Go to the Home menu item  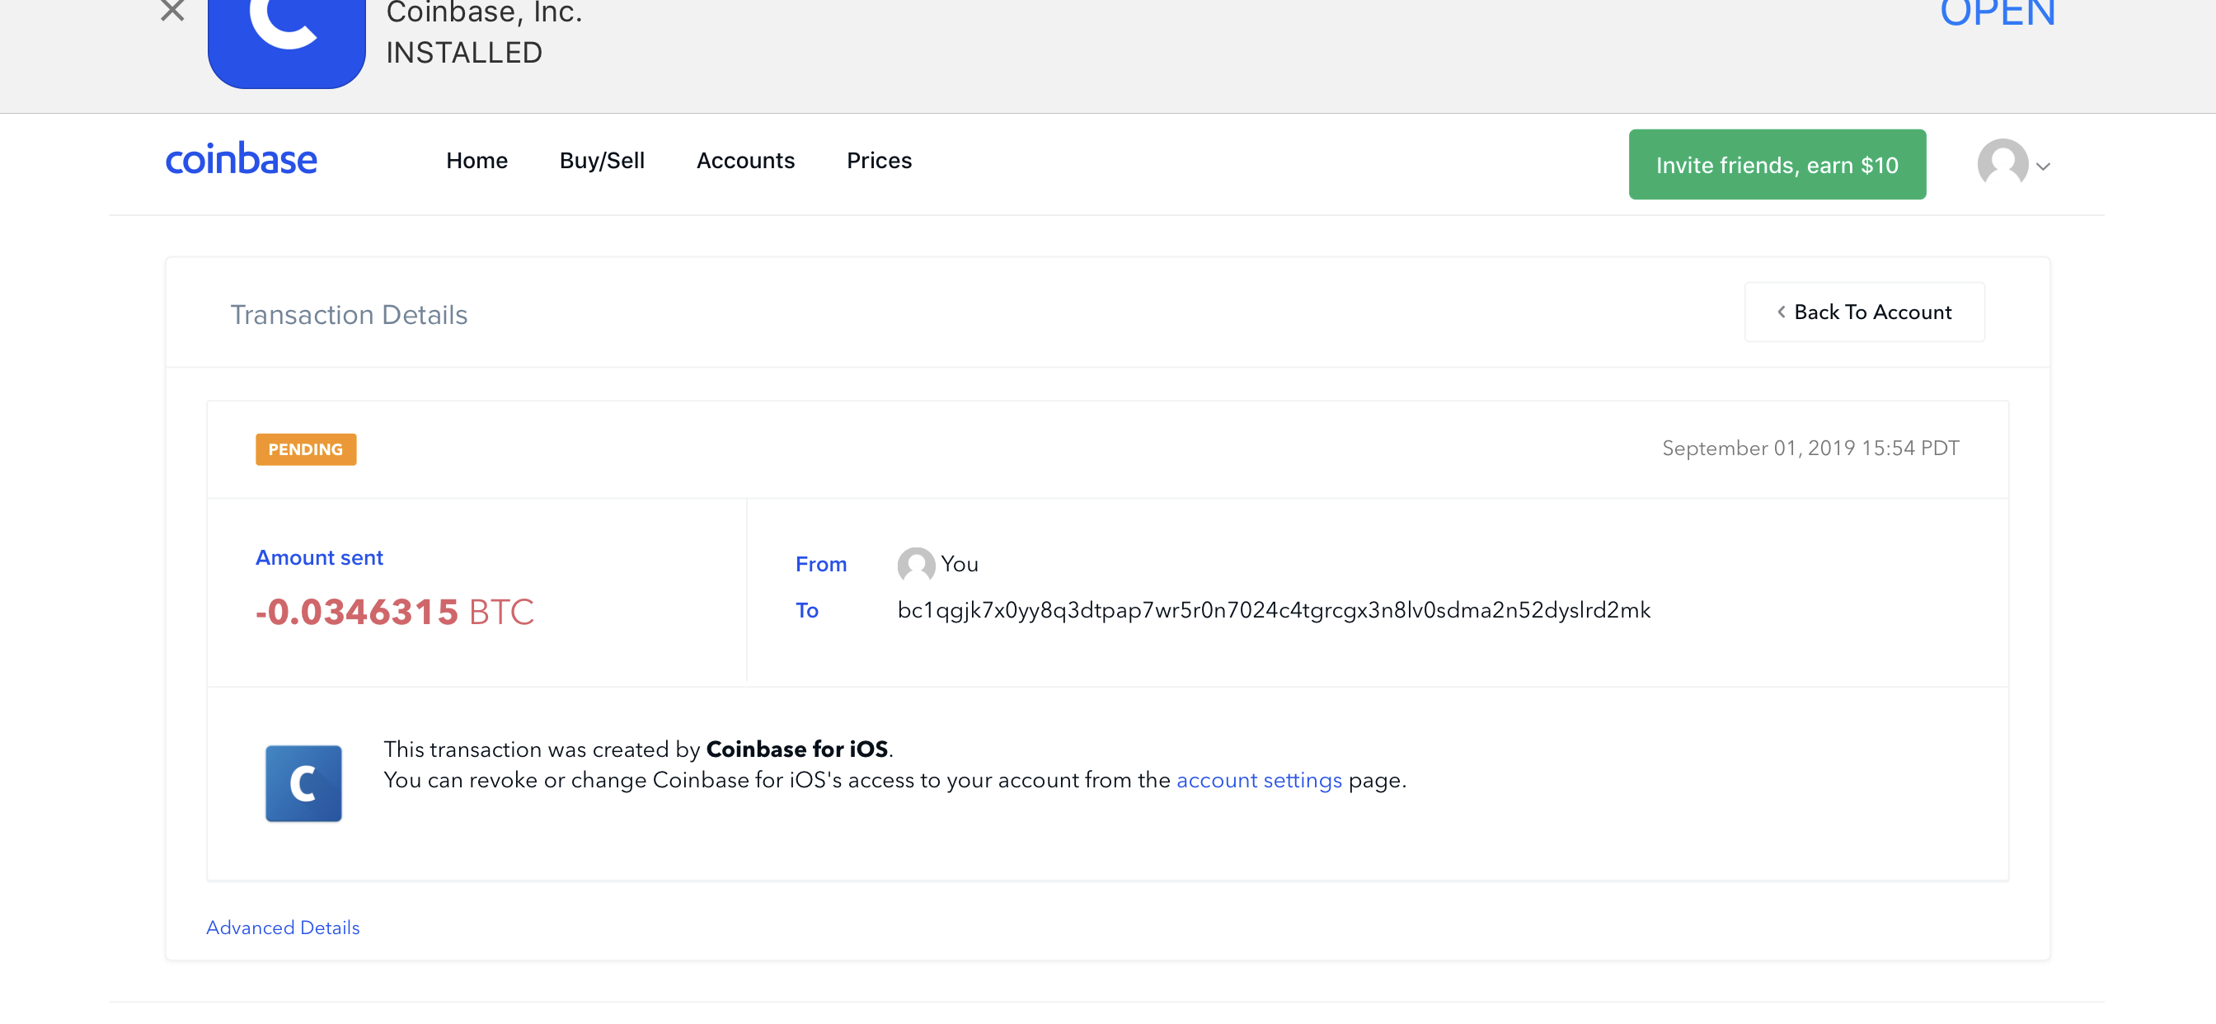(x=477, y=161)
